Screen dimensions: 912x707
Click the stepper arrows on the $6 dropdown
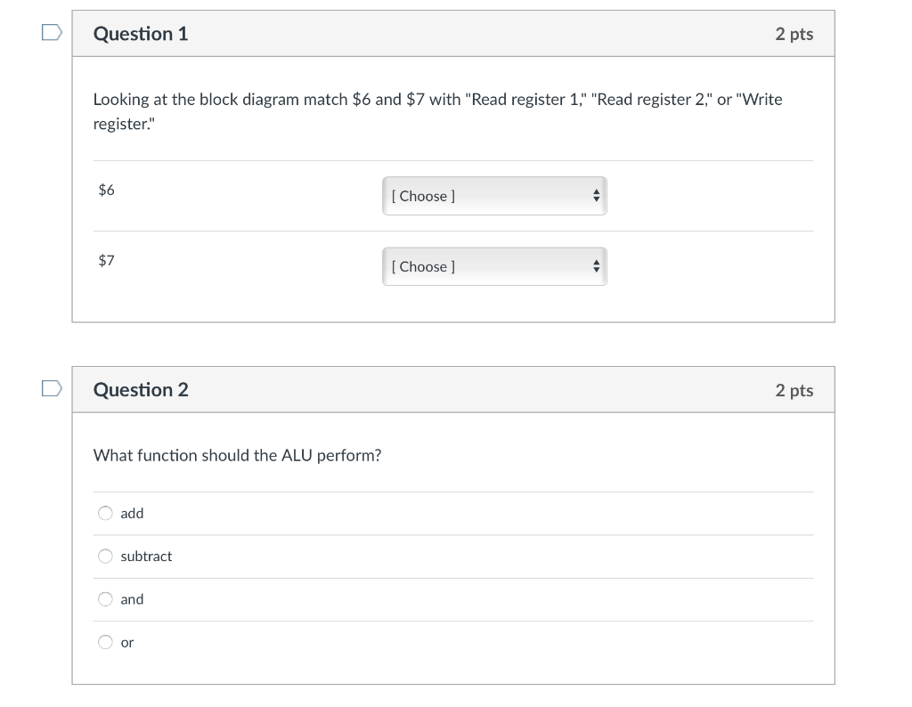pyautogui.click(x=596, y=196)
